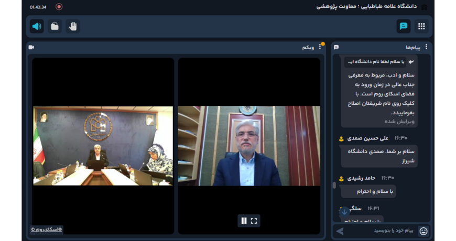Screen dimensions: 456x241
Task: Click the 16:30 timestamp beside علی حسین صمدی
Action: coord(401,138)
